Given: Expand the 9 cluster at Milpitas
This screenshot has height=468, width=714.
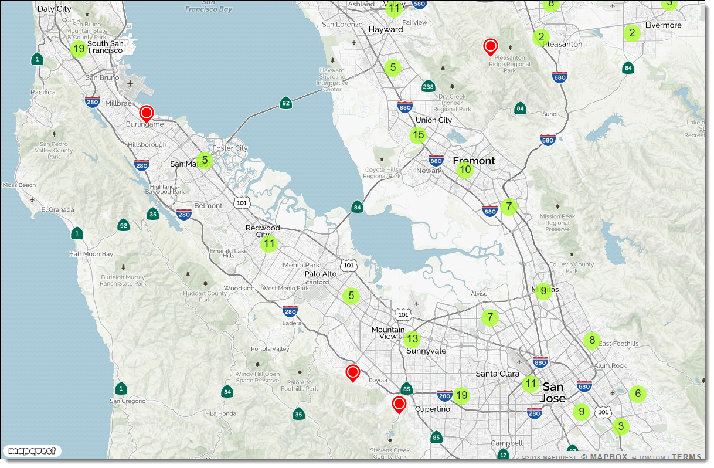Looking at the screenshot, I should (543, 290).
